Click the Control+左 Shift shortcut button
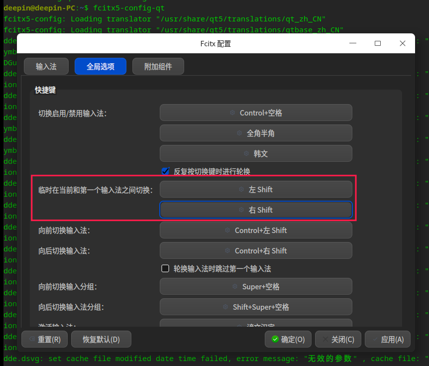This screenshot has height=366, width=429. tap(256, 230)
